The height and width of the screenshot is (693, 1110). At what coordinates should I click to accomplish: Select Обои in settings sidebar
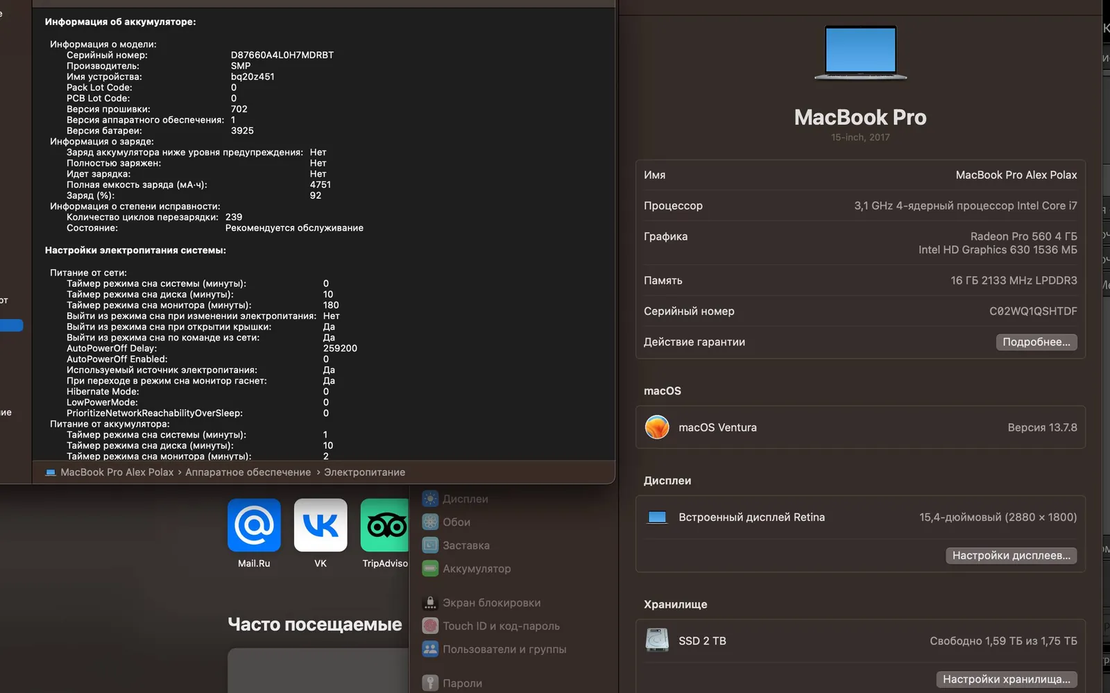click(x=456, y=522)
